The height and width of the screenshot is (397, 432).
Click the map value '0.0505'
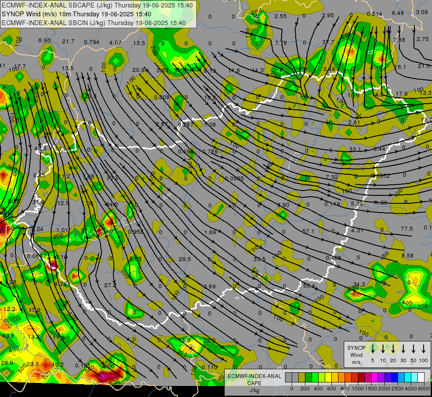234,178
